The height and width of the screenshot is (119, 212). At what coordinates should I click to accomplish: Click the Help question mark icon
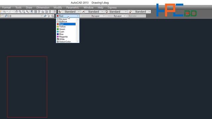pyautogui.click(x=54, y=12)
